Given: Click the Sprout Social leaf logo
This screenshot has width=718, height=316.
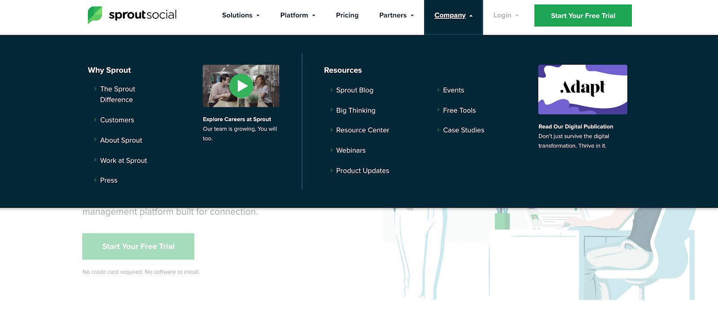Looking at the screenshot, I should tap(95, 15).
